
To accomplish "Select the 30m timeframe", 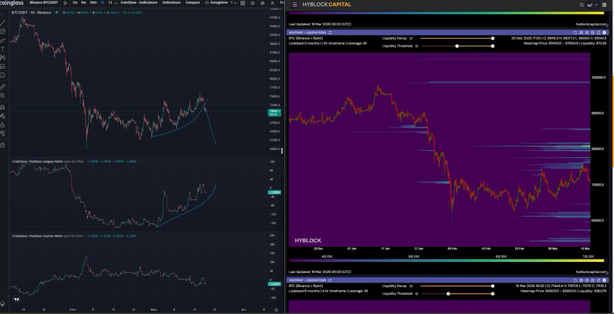I will click(x=93, y=3).
